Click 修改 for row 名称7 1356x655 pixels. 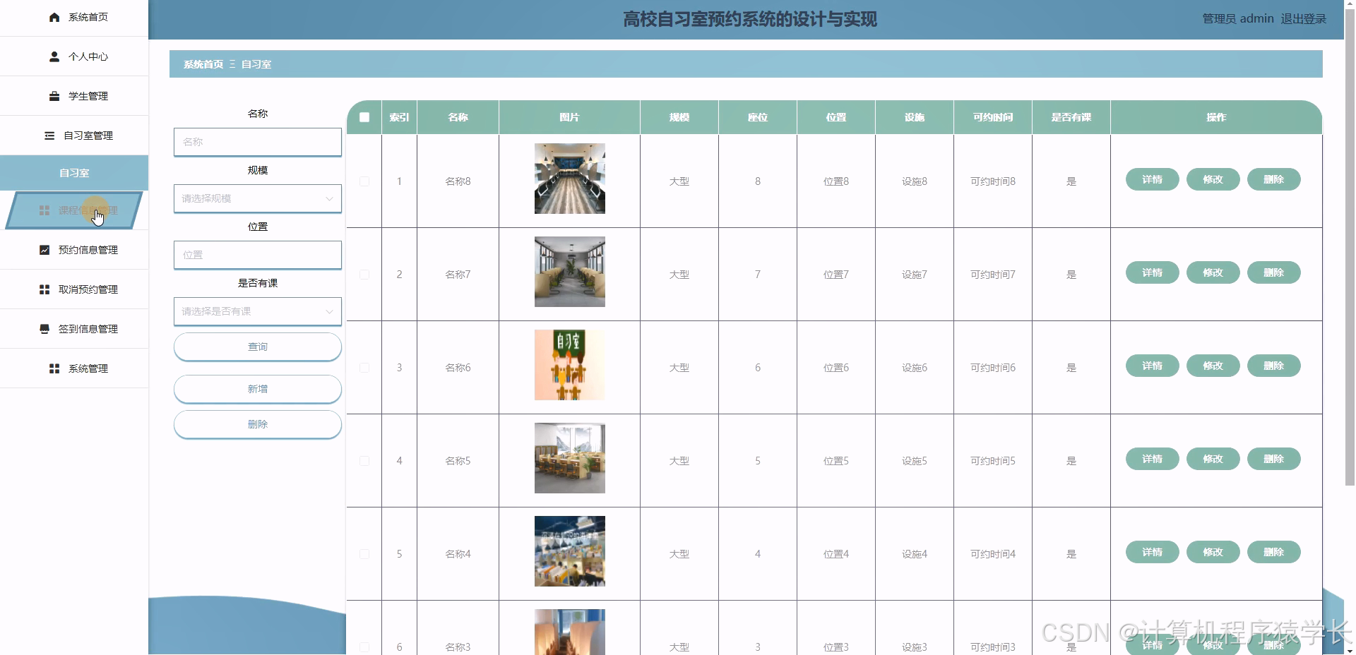1213,272
